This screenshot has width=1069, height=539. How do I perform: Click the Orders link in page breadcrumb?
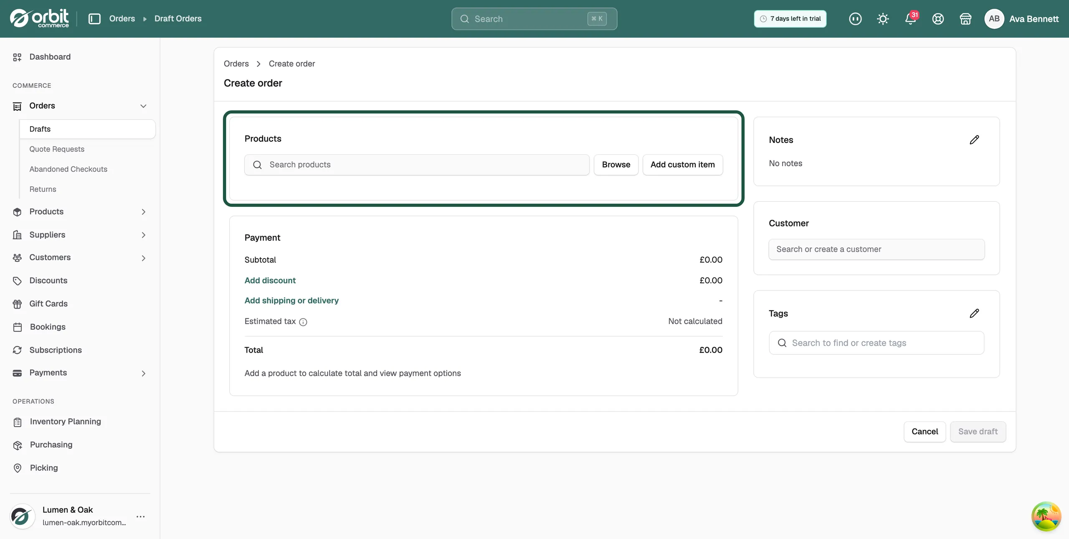click(236, 64)
